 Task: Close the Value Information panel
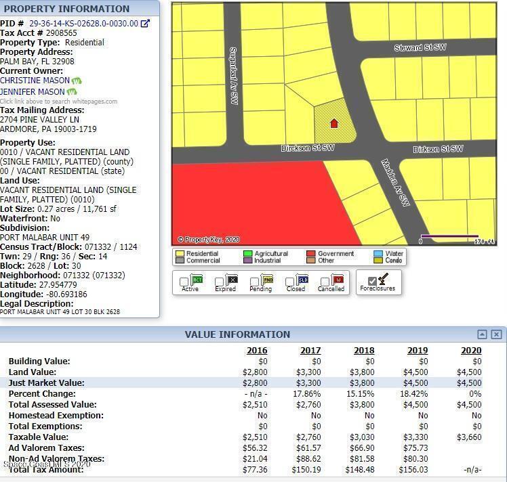(496, 334)
